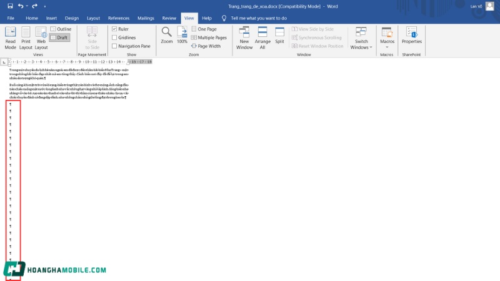Open the References tab
The image size is (500, 281).
point(119,18)
